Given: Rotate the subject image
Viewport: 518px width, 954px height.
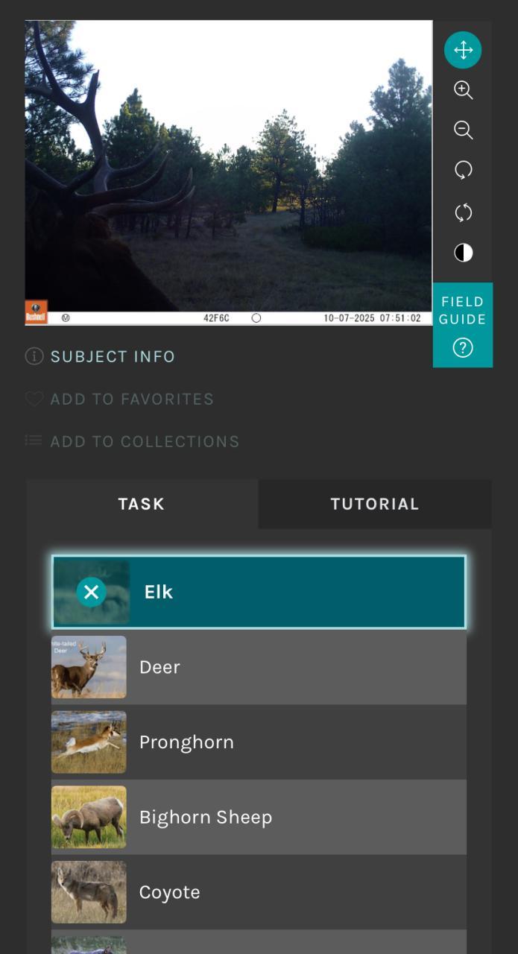Looking at the screenshot, I should tap(463, 171).
